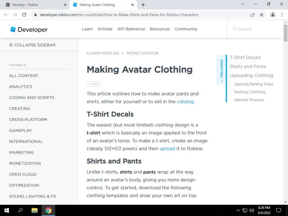Open the Learn menu

pyautogui.click(x=87, y=29)
